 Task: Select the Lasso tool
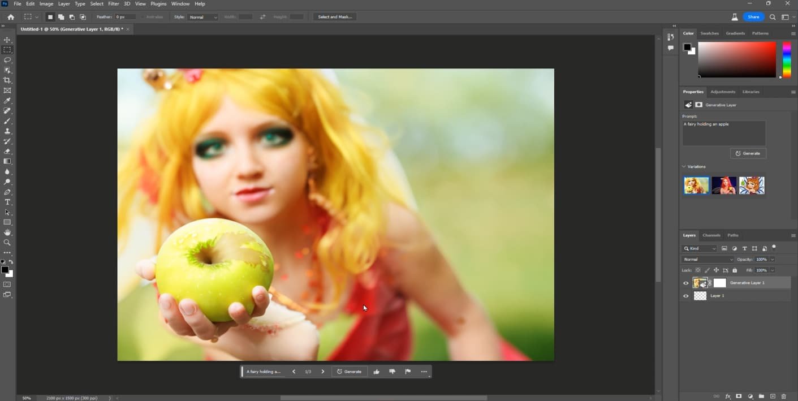pos(7,60)
